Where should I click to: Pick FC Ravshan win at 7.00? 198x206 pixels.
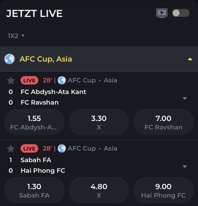(x=163, y=122)
